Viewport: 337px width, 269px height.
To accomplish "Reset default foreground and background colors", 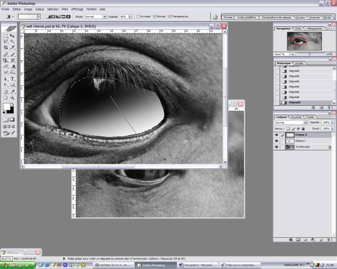I will 4,112.
